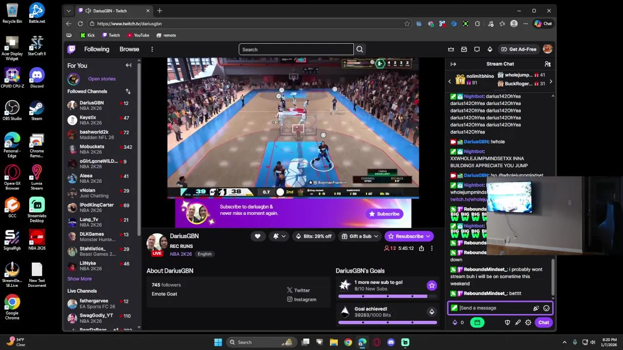The height and width of the screenshot is (350, 623).
Task: Open Twitch notifications inbox icon
Action: [464, 49]
